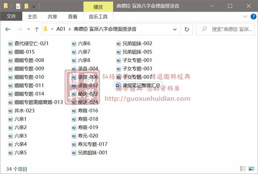Click the audio icon of 六亲4
The height and width of the screenshot is (174, 258).
[x=10, y=144]
